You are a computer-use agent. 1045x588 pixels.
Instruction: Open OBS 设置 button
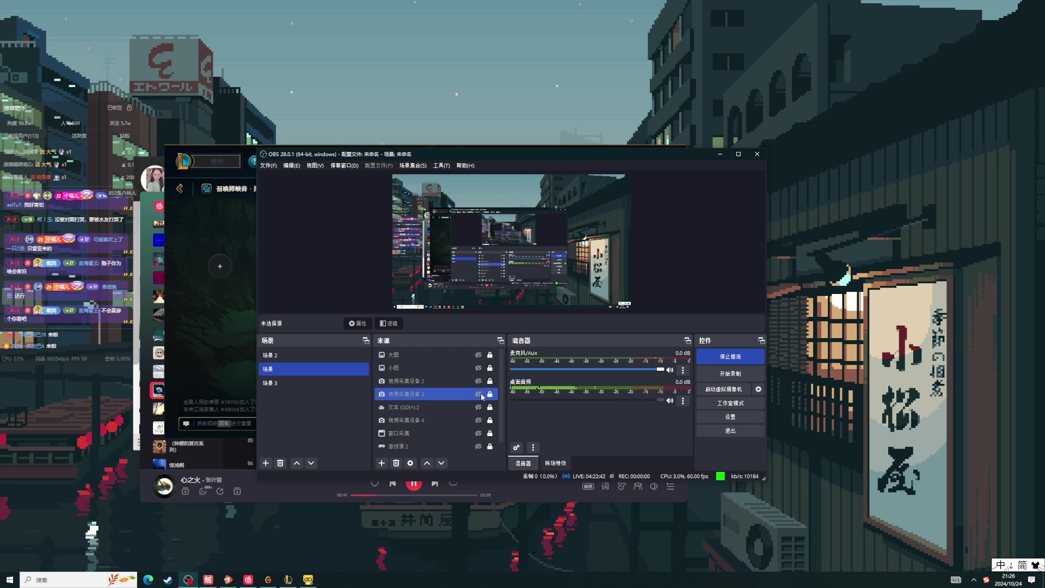pyautogui.click(x=730, y=417)
